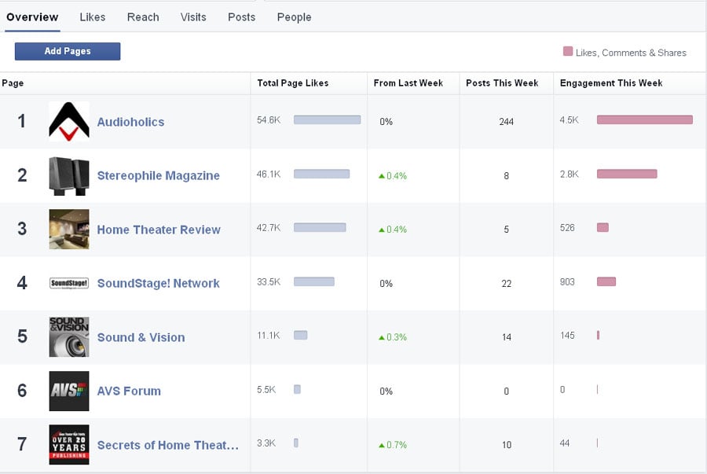Image resolution: width=707 pixels, height=474 pixels.
Task: Click the Total Page Likes column header
Action: click(292, 83)
